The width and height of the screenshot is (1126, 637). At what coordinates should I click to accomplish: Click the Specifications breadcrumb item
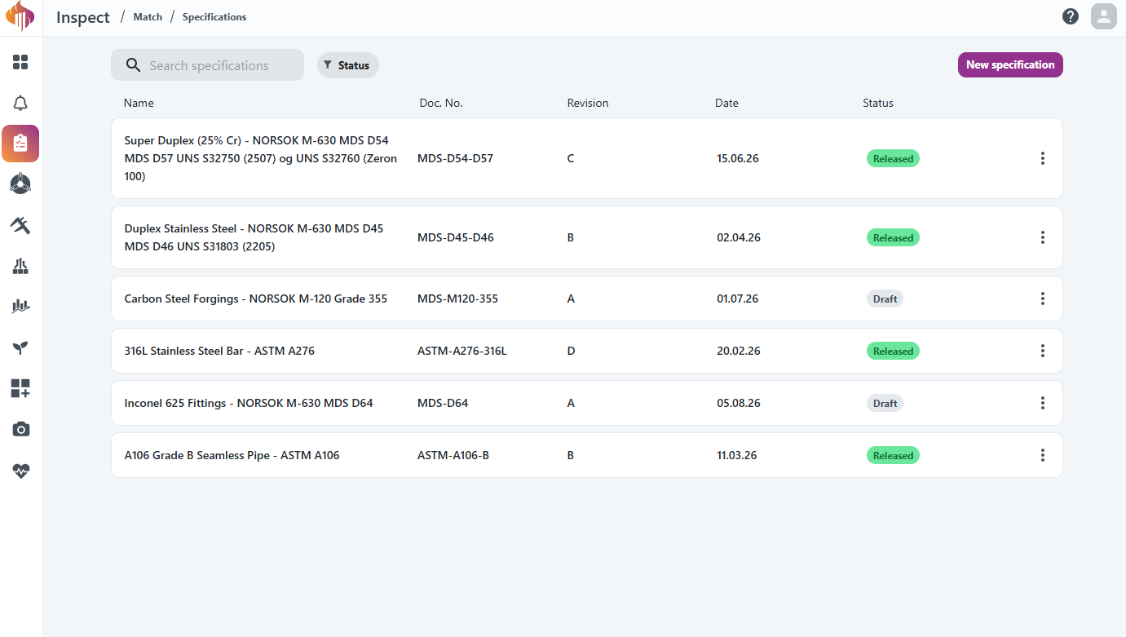[x=214, y=17]
